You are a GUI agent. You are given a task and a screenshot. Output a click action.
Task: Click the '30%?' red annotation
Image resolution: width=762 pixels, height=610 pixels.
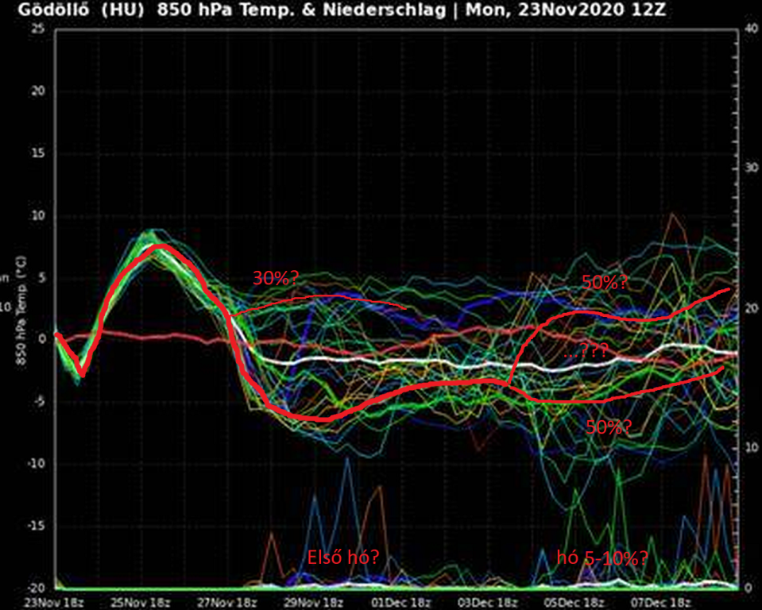click(x=276, y=278)
